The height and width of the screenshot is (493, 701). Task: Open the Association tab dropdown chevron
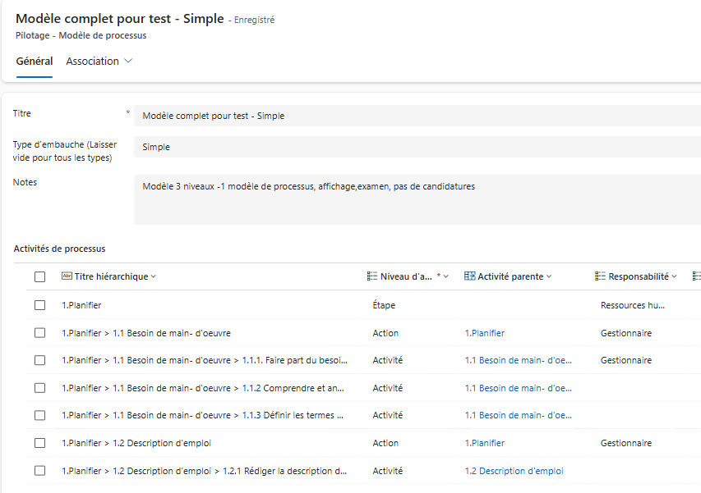[128, 62]
